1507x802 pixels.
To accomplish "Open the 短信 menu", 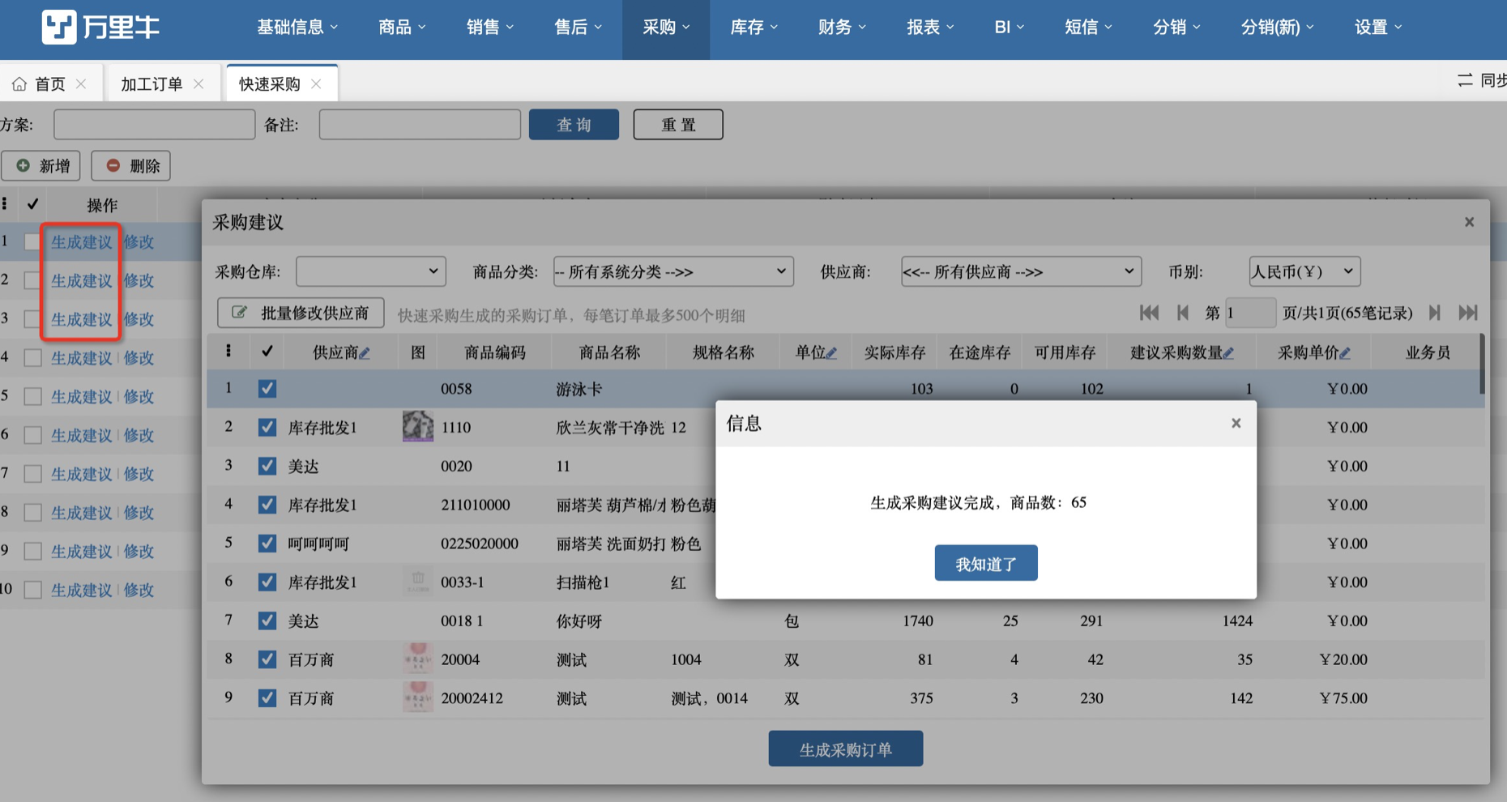I will (1088, 28).
